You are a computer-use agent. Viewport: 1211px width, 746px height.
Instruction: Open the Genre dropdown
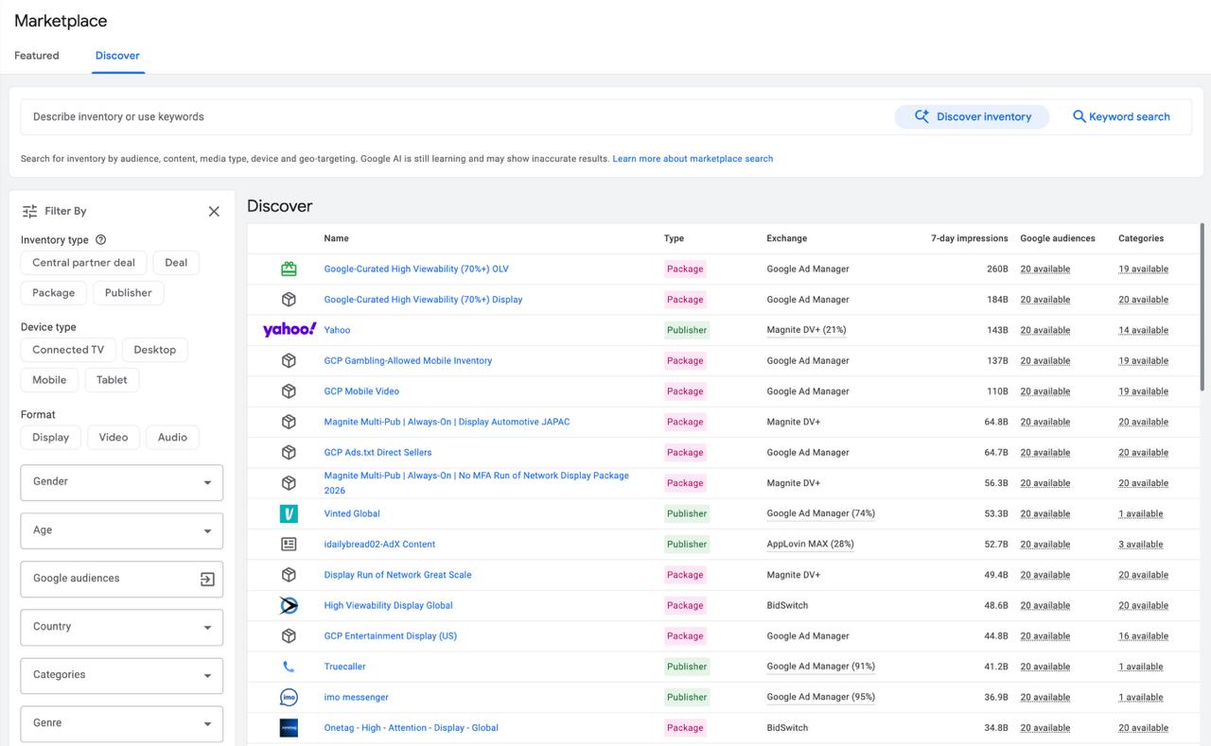(122, 723)
